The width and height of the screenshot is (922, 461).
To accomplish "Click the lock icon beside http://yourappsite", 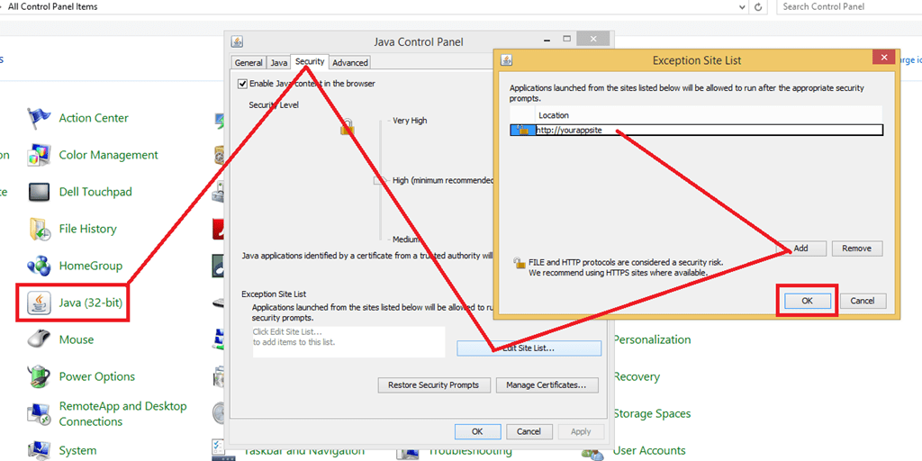I will pos(522,130).
